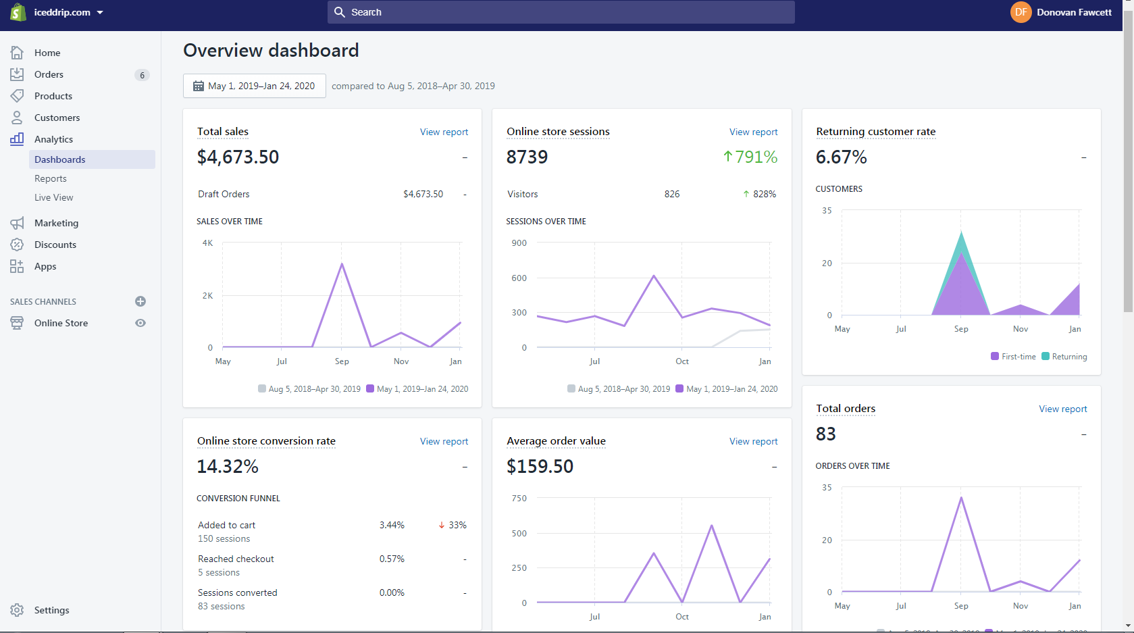Click scrollbar down arrow
1134x633 pixels.
pos(1128,627)
